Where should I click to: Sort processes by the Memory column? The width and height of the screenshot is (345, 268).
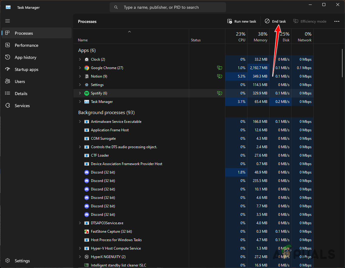260,37
